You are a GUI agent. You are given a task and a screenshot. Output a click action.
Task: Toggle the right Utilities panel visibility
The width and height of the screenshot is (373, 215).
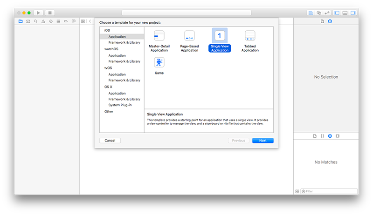(353, 13)
